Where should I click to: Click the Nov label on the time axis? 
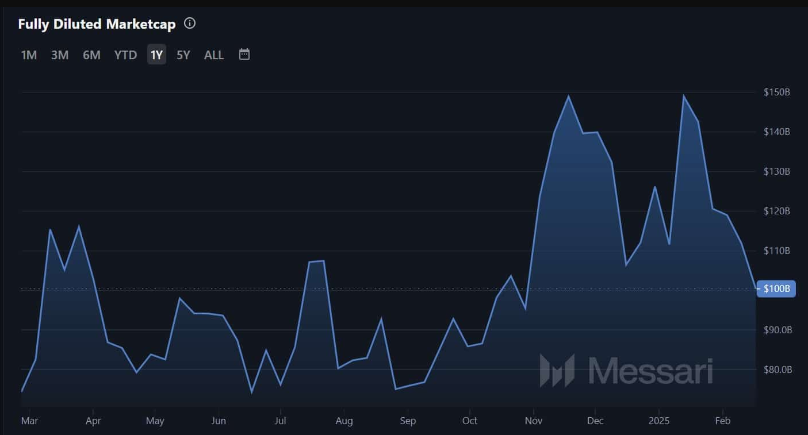coord(534,421)
